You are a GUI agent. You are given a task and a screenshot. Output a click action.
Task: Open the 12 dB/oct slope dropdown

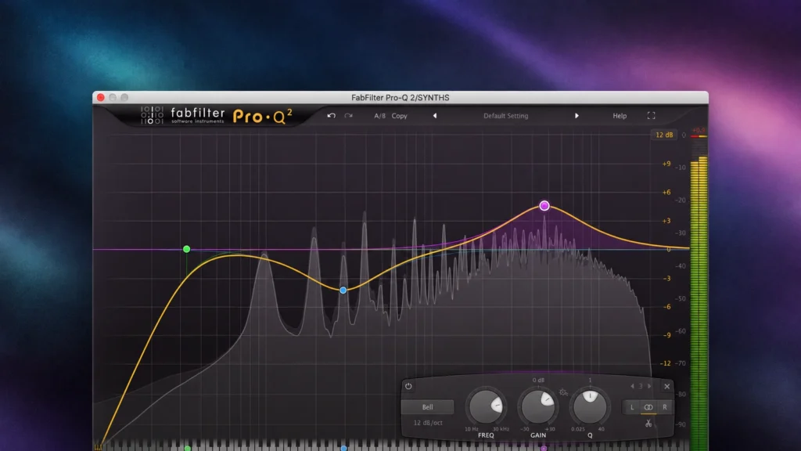tap(428, 423)
